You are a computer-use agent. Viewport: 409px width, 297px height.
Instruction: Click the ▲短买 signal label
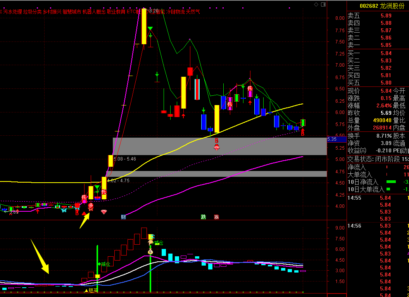[x=90, y=290]
